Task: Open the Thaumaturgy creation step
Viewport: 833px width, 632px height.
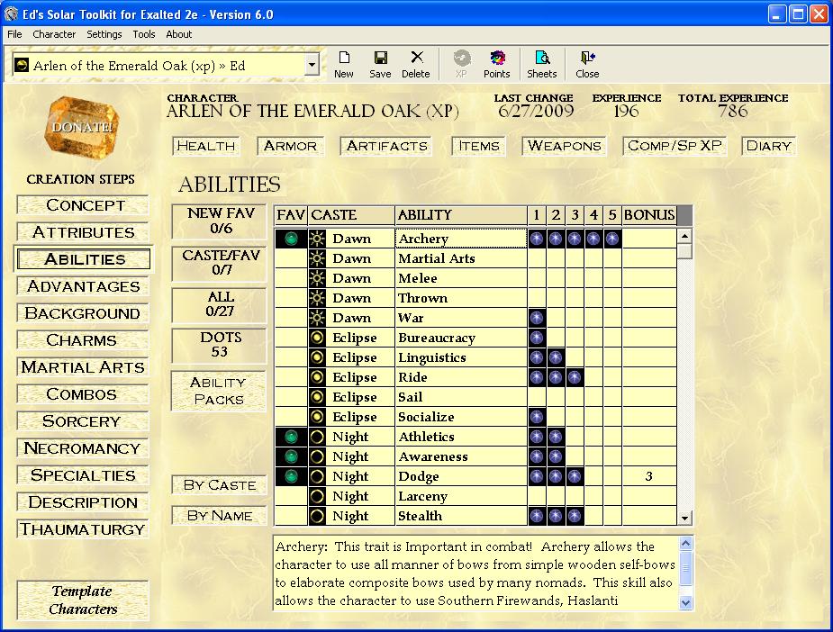Action: [x=83, y=529]
